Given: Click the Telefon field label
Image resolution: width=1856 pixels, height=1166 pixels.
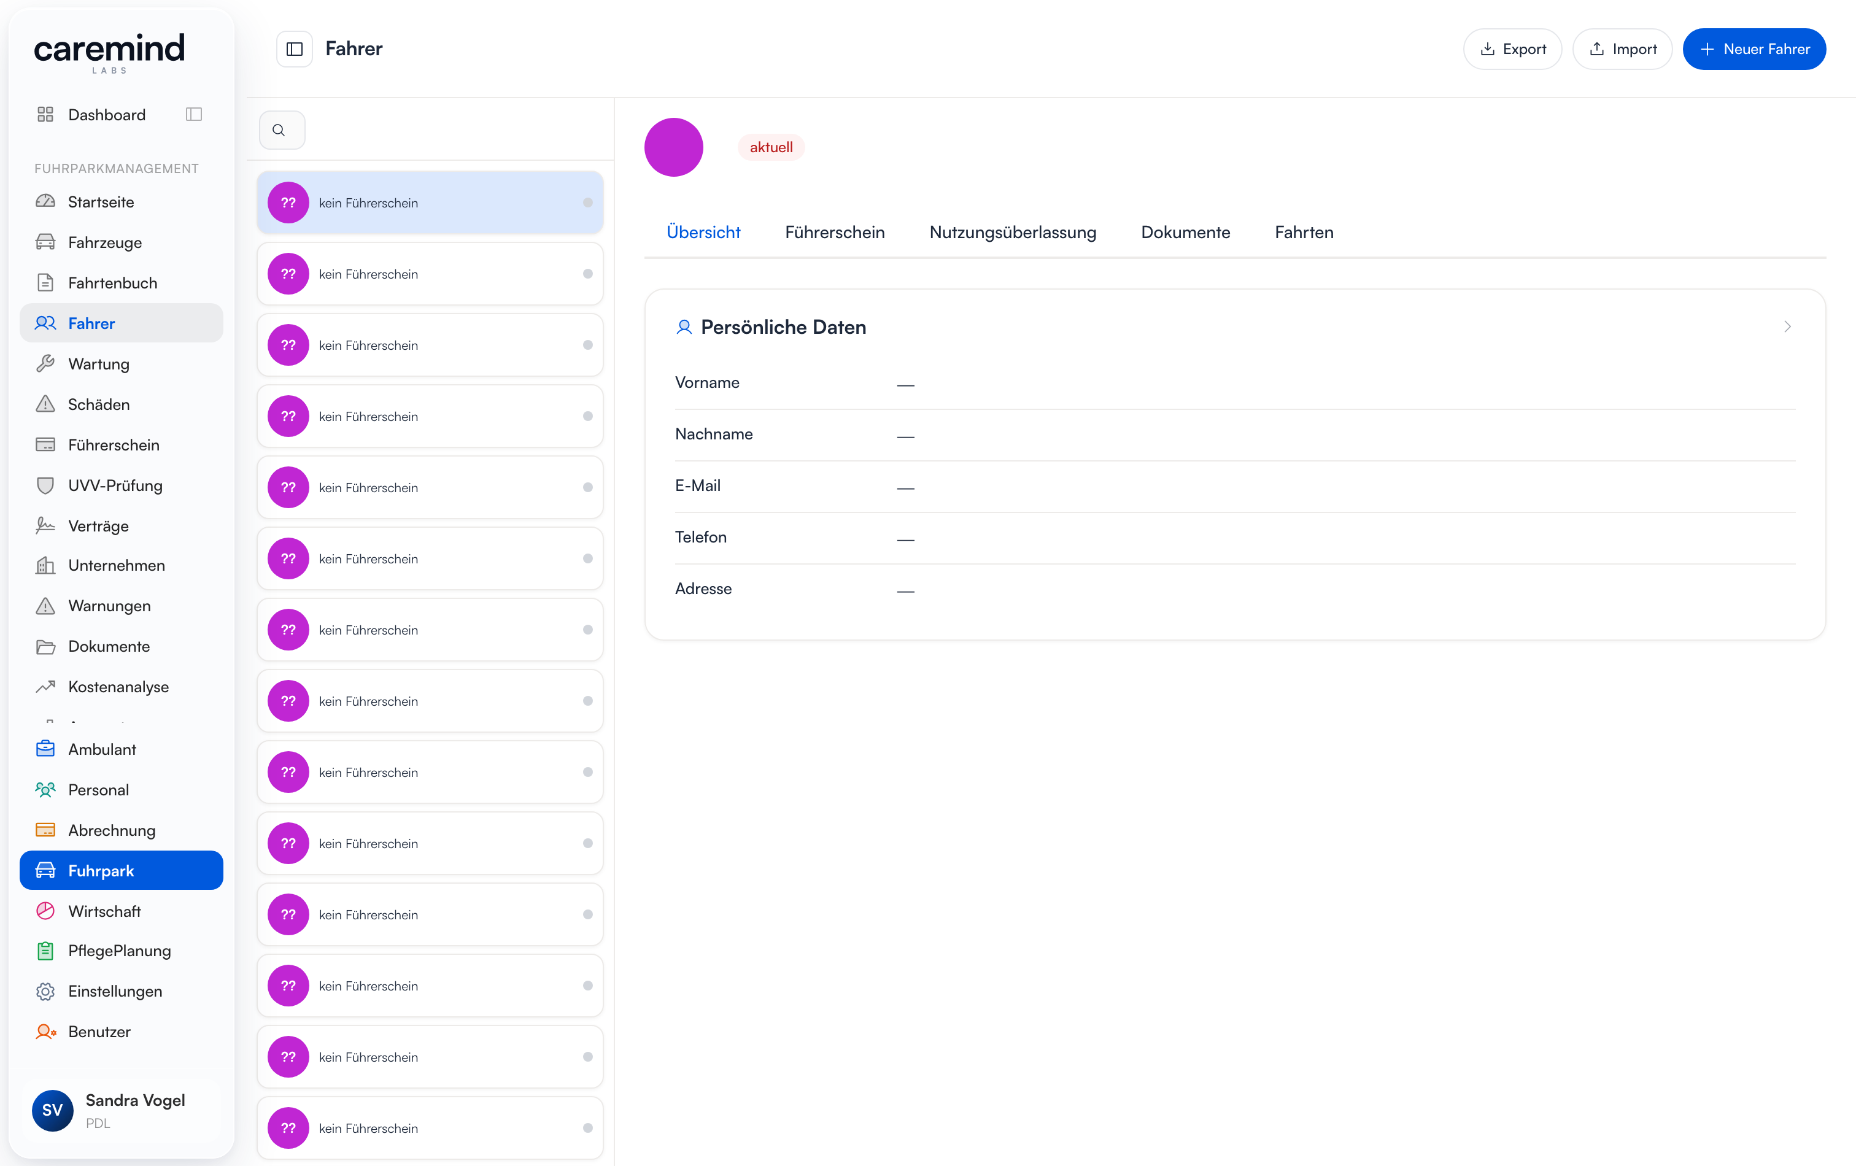Looking at the screenshot, I should (701, 537).
